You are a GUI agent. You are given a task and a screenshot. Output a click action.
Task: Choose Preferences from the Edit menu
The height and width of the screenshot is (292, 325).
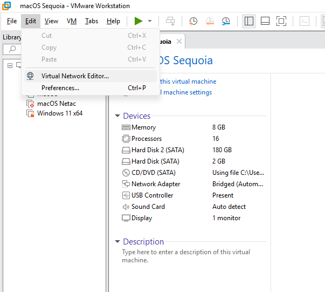[60, 88]
